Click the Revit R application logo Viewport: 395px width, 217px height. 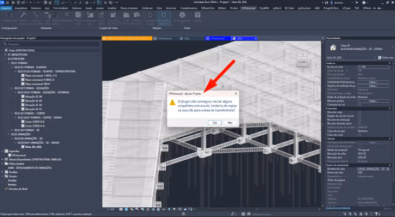[2, 2]
